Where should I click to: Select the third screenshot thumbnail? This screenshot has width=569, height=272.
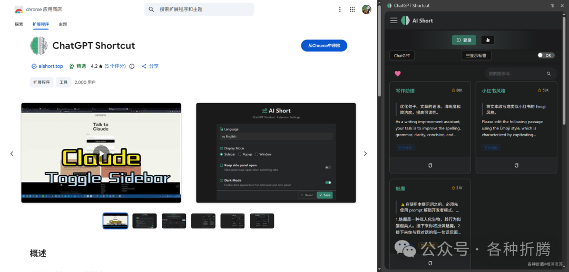[174, 221]
